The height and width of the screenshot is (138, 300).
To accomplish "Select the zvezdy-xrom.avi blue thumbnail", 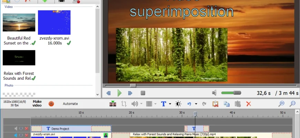I will (54, 22).
